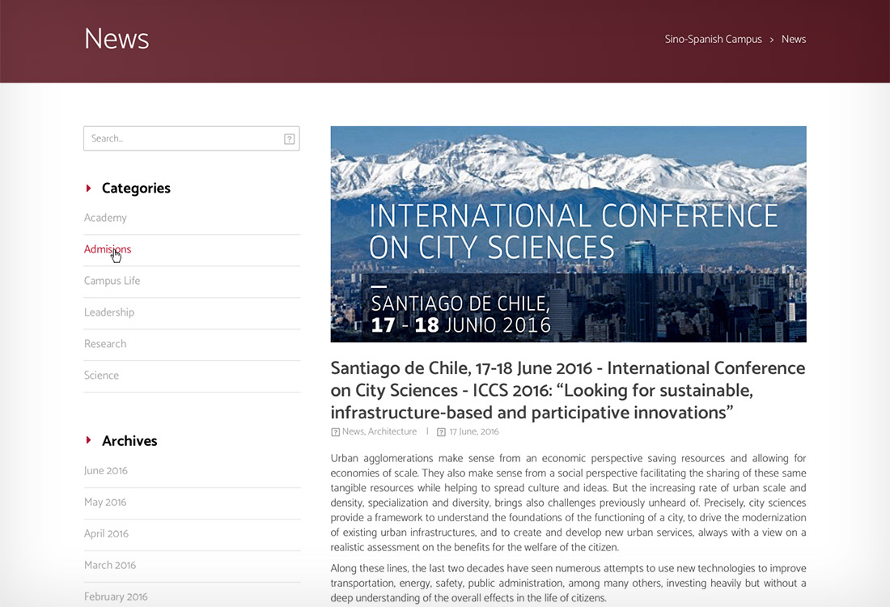Open the International Conference banner image
890x607 pixels.
(568, 234)
